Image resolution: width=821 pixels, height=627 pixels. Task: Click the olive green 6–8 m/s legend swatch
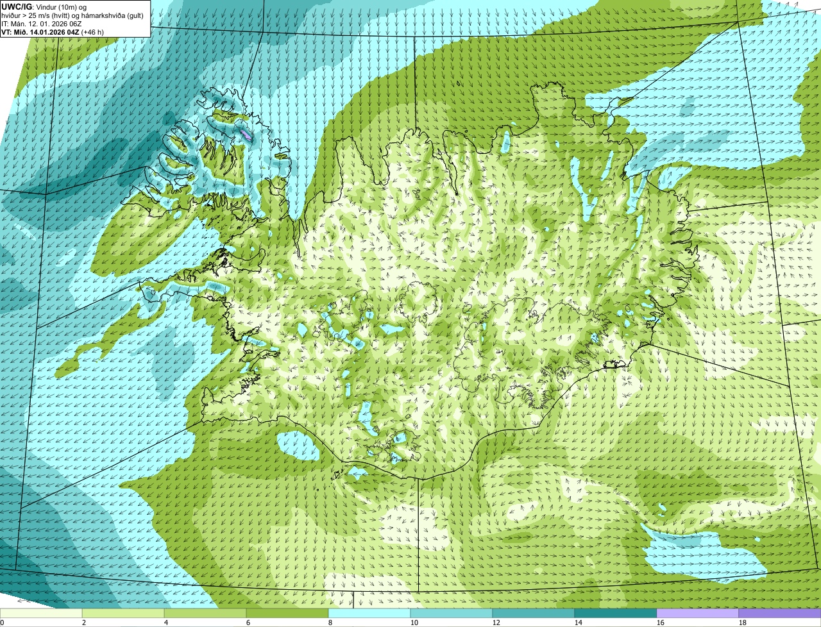point(287,613)
